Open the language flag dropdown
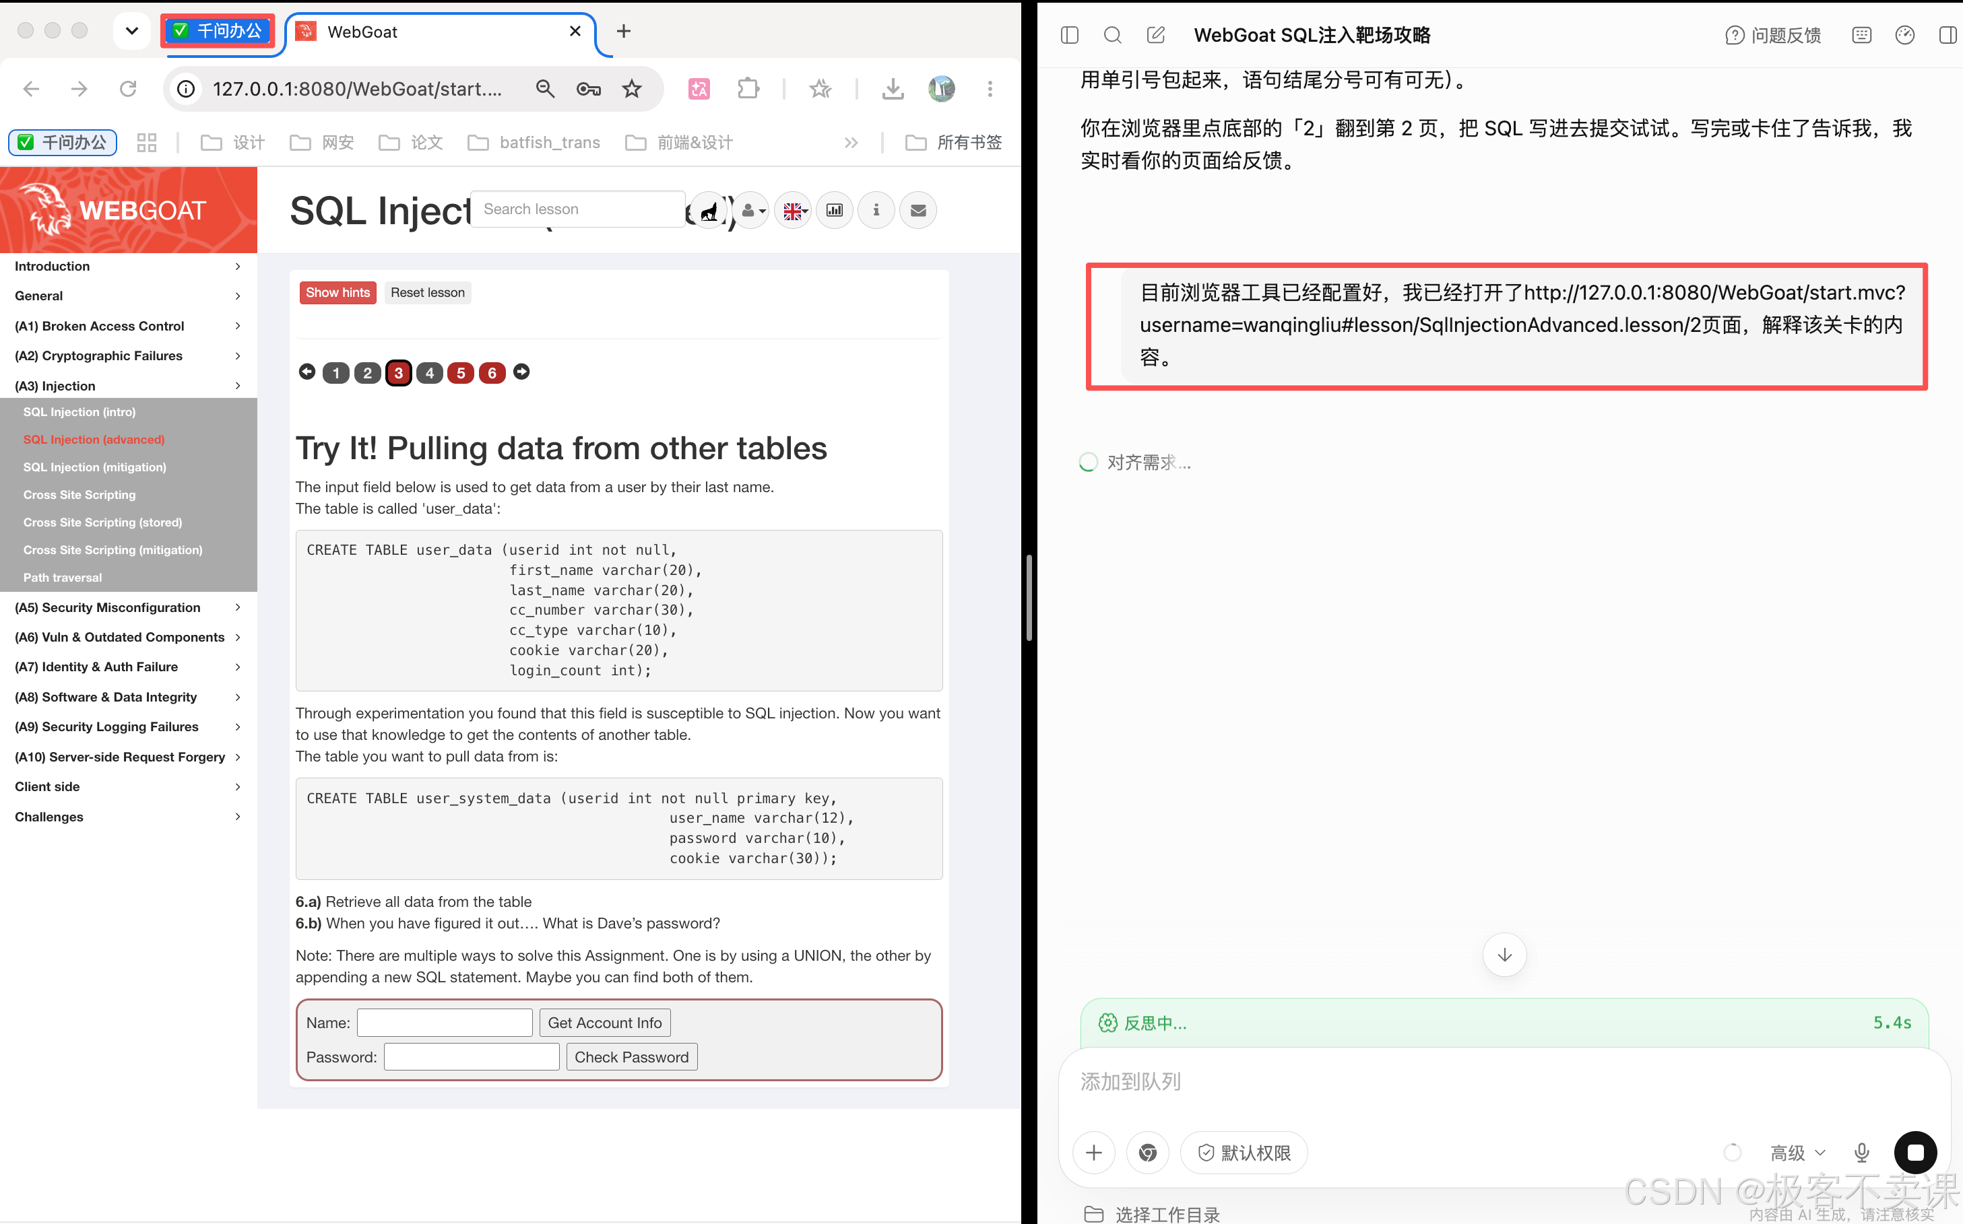The image size is (1963, 1224). point(794,211)
